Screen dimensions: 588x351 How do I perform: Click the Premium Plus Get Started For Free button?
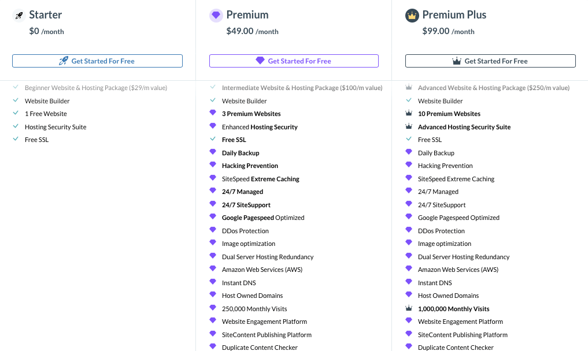(x=490, y=61)
